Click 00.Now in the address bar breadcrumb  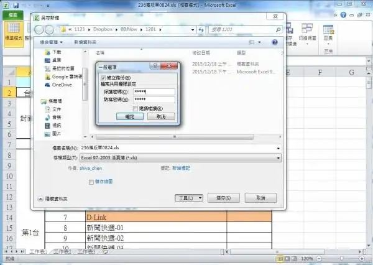tap(129, 29)
